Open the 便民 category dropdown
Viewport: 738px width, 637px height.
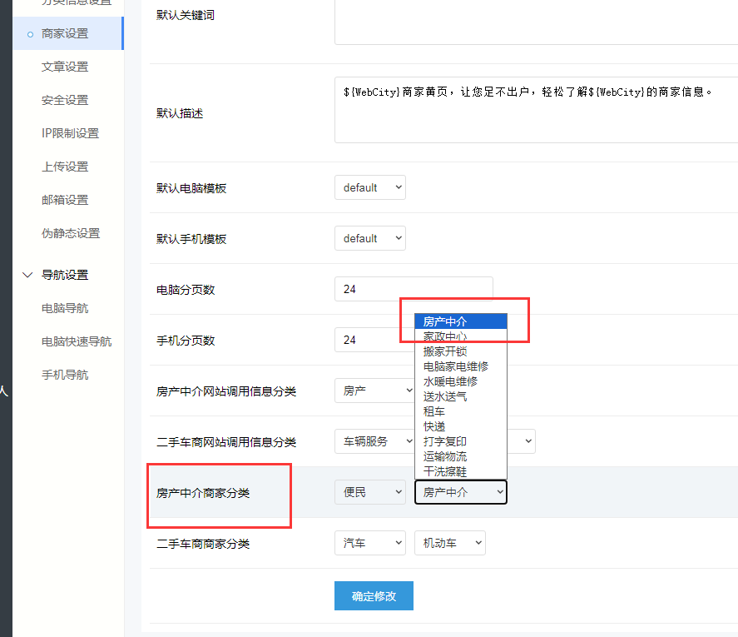[369, 492]
